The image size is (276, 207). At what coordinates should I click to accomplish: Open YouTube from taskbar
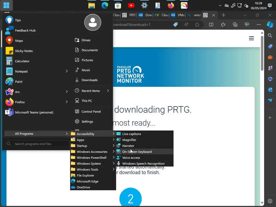pyautogui.click(x=131, y=5)
